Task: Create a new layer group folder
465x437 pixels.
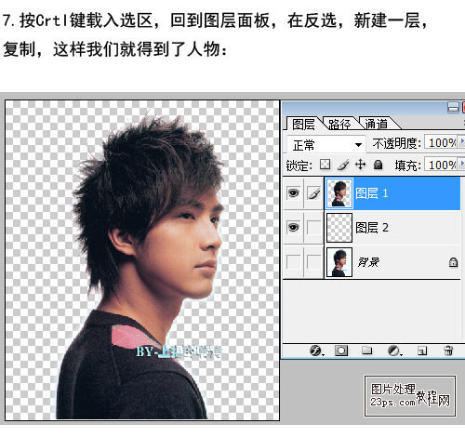Action: pos(367,351)
